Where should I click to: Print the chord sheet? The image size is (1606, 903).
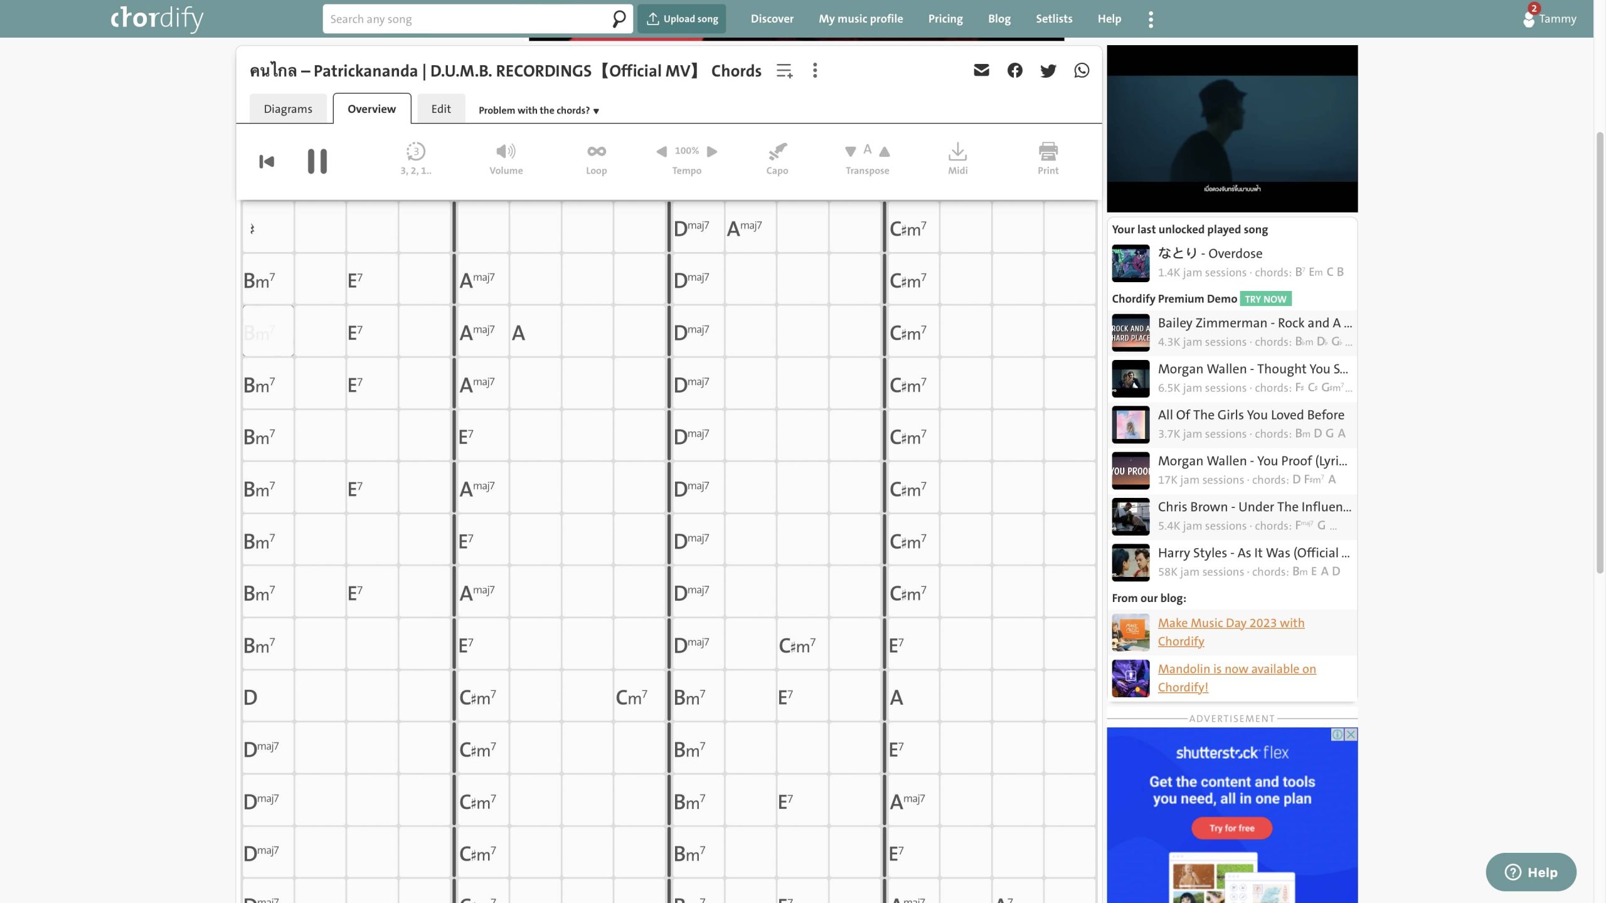click(1048, 159)
